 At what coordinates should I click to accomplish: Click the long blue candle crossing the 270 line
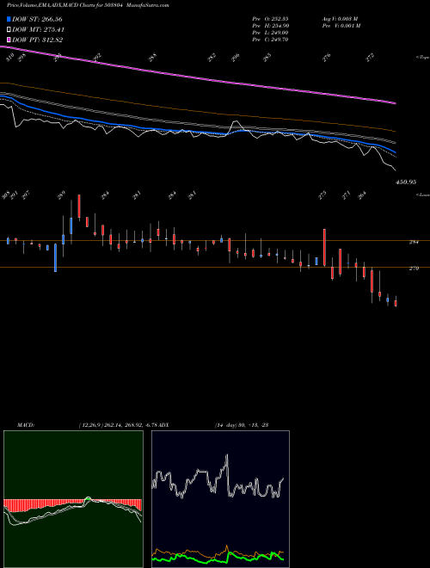click(x=55, y=257)
